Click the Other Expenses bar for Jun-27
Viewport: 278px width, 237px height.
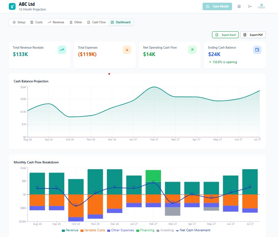[231, 209]
